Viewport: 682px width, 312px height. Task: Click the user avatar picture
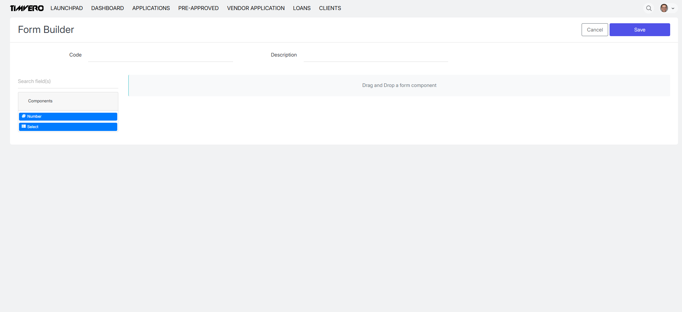coord(664,8)
